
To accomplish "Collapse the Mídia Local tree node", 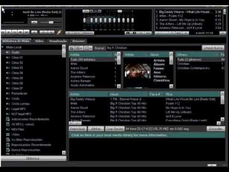I will click(2, 47).
